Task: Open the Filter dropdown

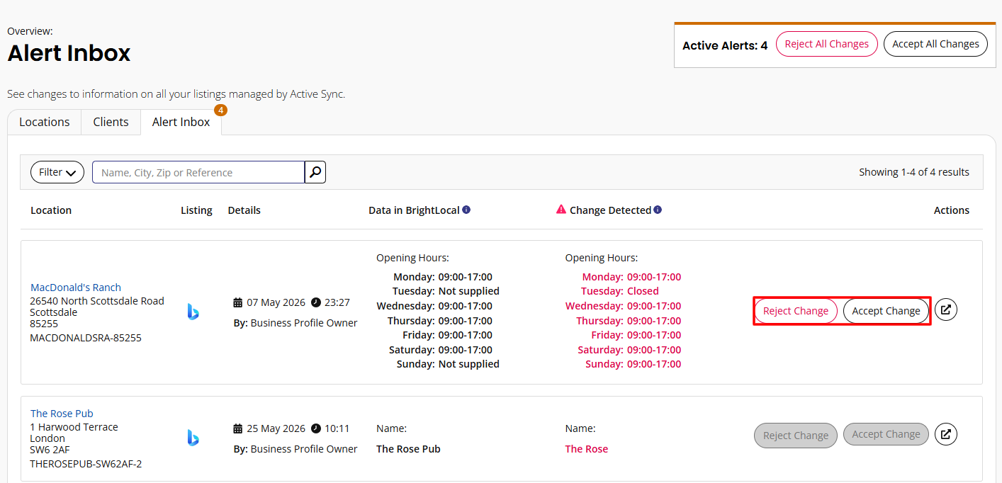Action: click(x=57, y=172)
